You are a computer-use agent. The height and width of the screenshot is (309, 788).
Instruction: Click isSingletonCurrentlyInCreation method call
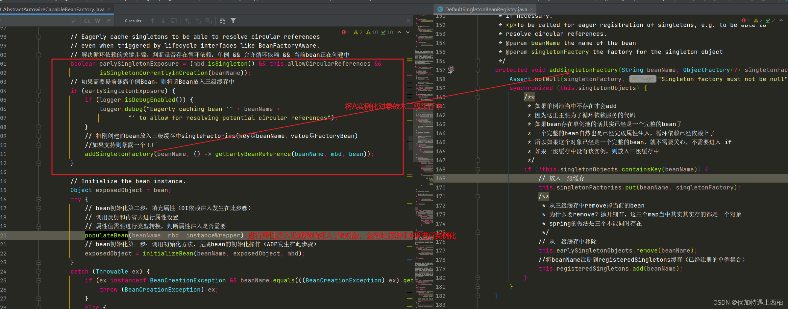154,73
